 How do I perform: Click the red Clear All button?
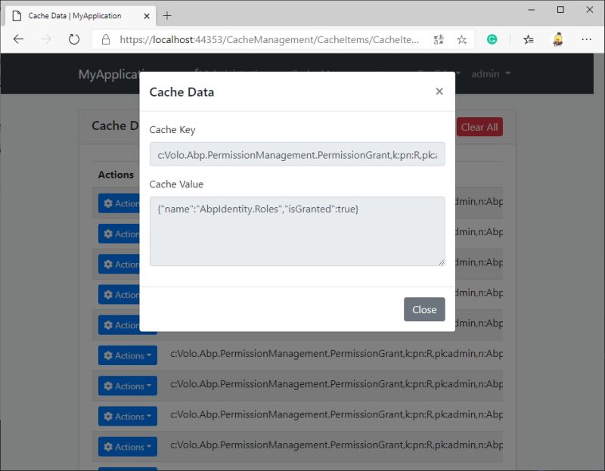point(479,127)
